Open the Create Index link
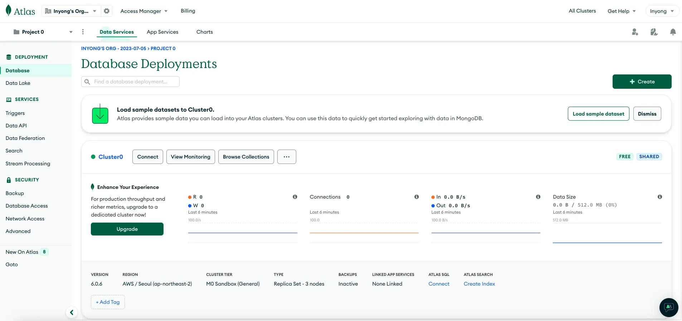This screenshot has width=682, height=321. [x=479, y=284]
